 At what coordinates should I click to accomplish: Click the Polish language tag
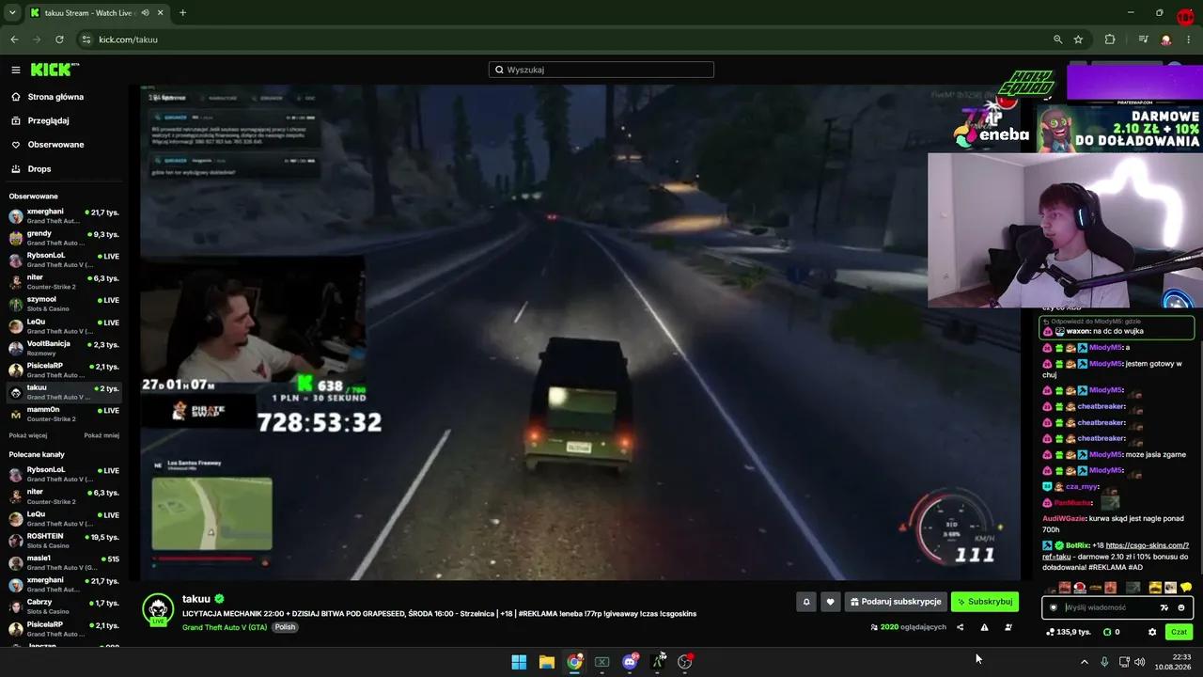(285, 627)
